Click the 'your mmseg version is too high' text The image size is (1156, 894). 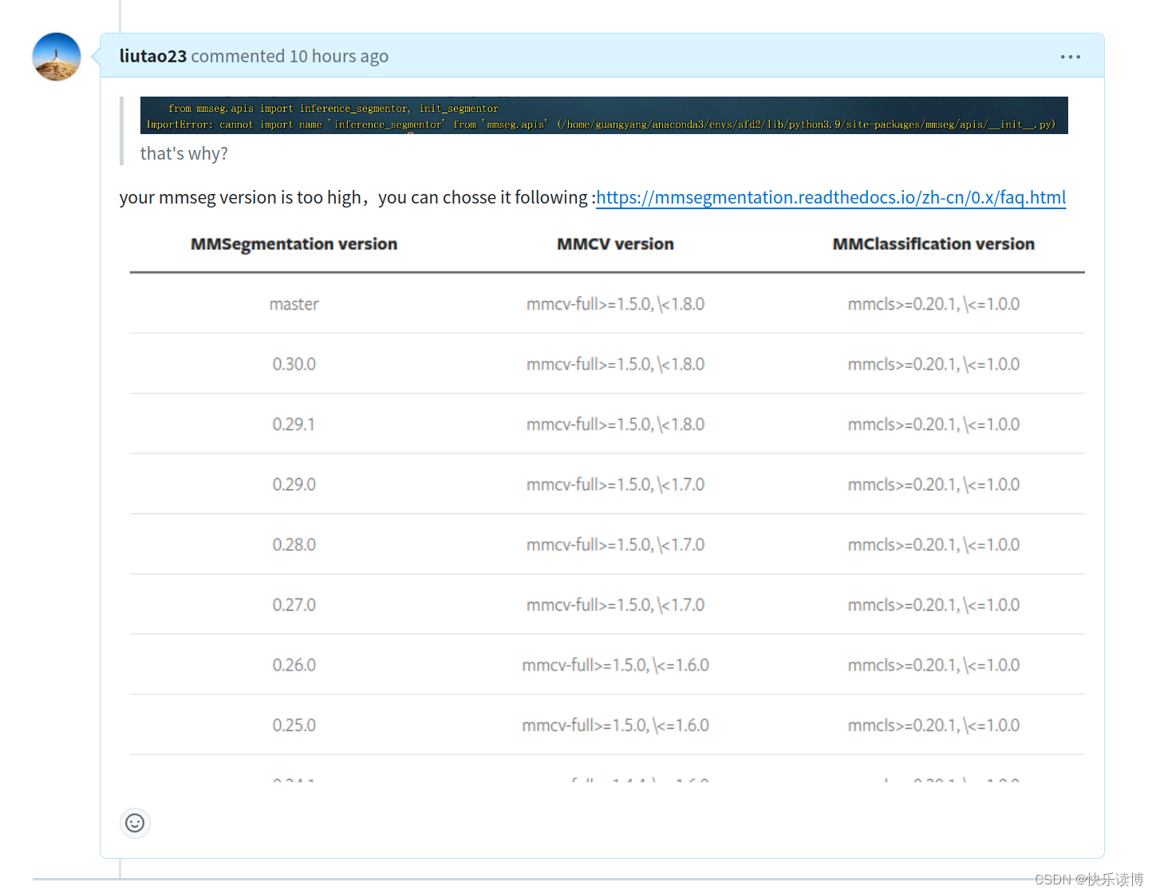[x=240, y=197]
